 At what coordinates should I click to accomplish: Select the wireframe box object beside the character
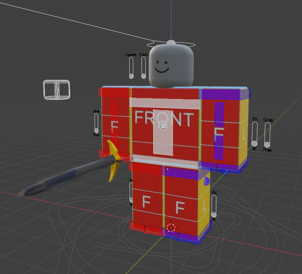pos(57,90)
